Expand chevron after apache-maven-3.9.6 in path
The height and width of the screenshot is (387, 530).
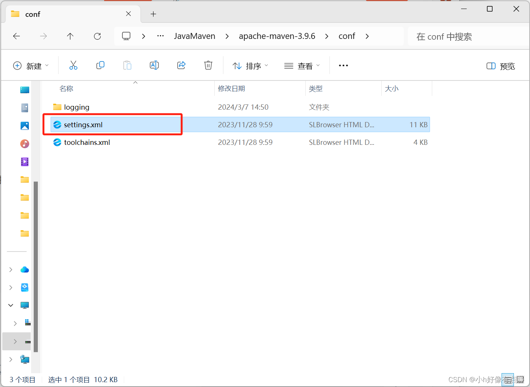pyautogui.click(x=327, y=36)
